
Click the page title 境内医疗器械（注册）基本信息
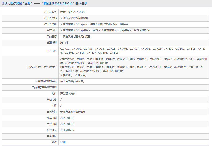[46, 3]
